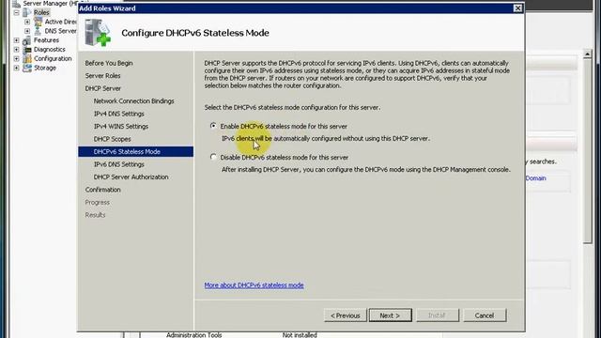This screenshot has height=338, width=601.
Task: Open the DHCP Server step
Action: (x=102, y=88)
